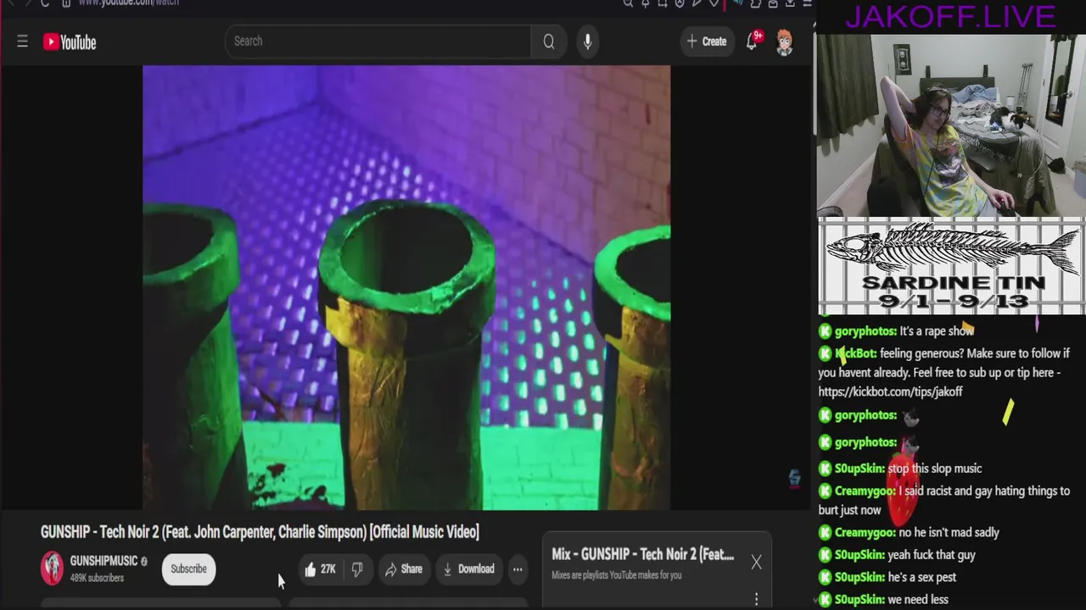The image size is (1086, 610).
Task: Click the streamer webcam feed
Action: click(951, 125)
